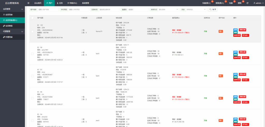Screen dimensions: 265x127
Task: Select the checkbox for user amy1991
Action: pyautogui.click(x=32, y=54)
